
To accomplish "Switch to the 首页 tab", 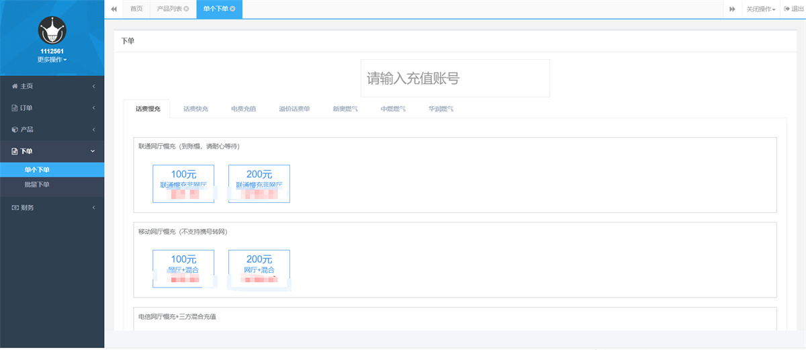I will coord(136,9).
